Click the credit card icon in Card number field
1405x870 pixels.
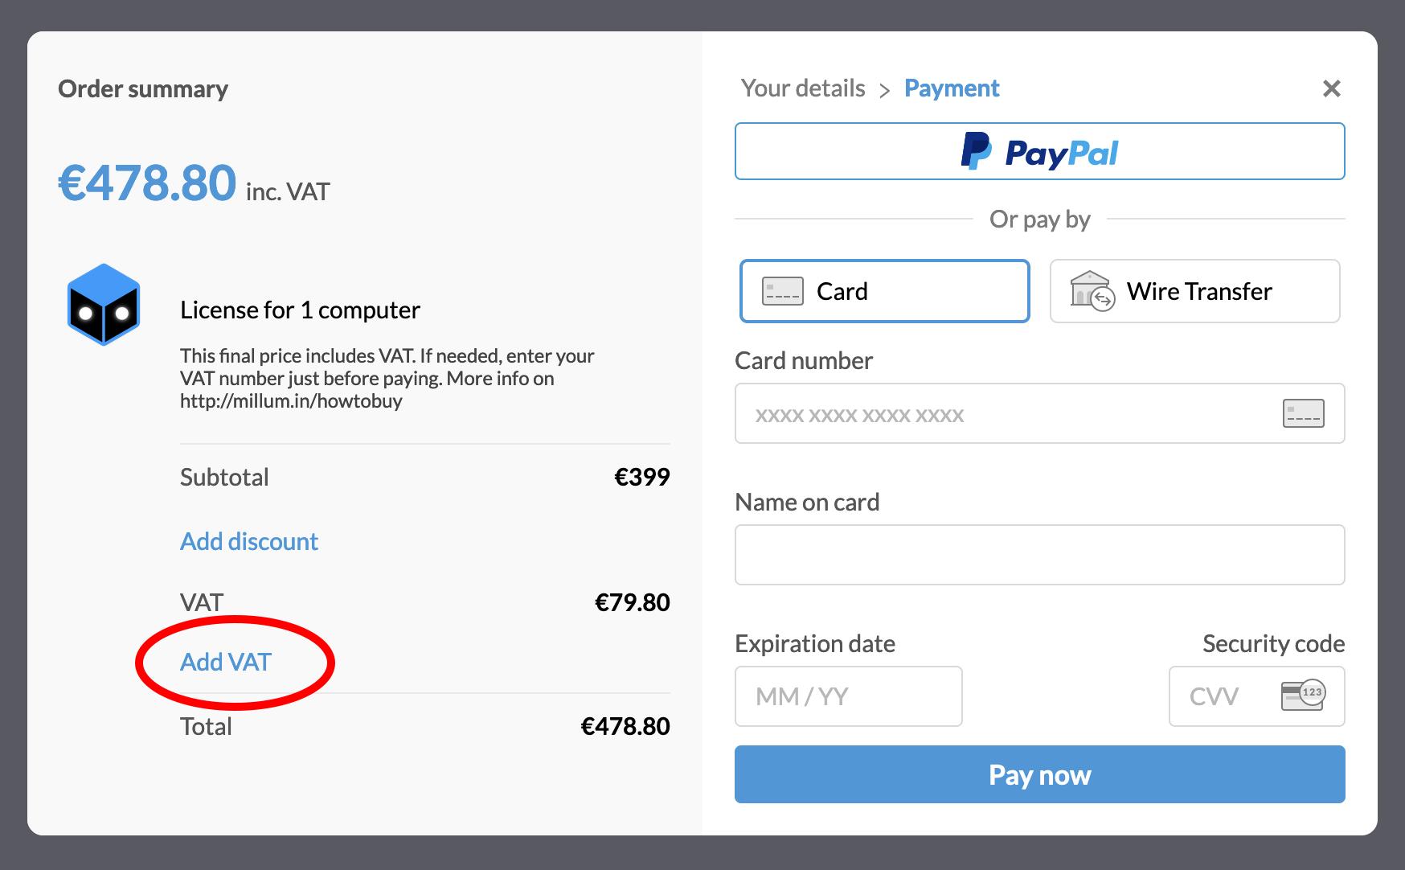click(x=1303, y=413)
